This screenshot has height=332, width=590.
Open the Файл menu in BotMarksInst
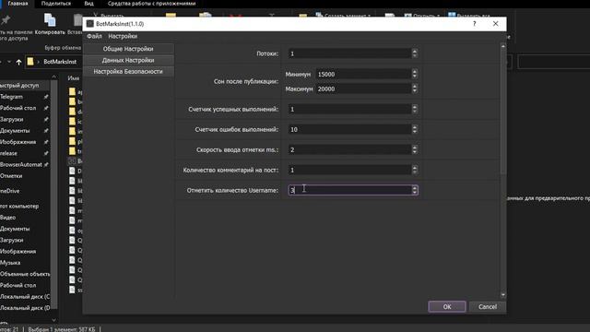click(x=94, y=36)
